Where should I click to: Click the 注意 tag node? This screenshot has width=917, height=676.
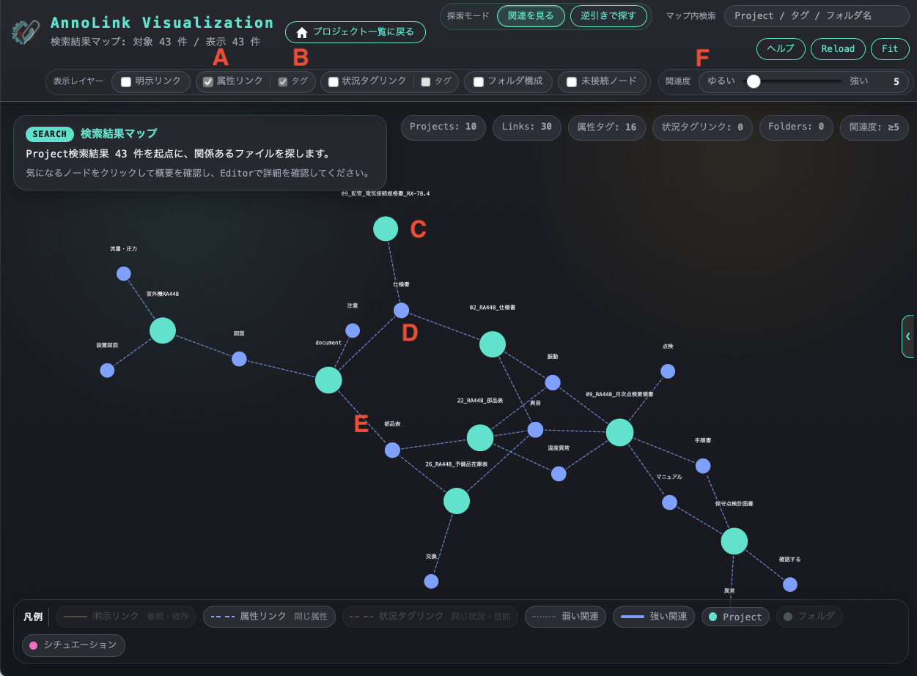point(353,330)
